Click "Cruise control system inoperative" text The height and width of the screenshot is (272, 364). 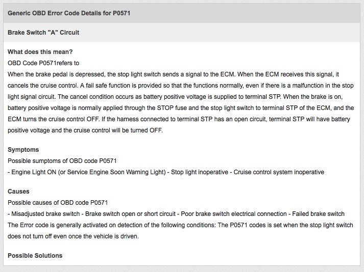tap(279, 172)
